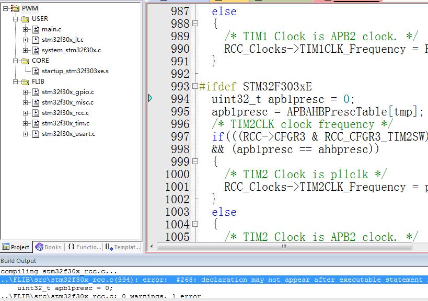Expand the stm32f30x_usart.c file node
This screenshot has height=301, width=428.
26,134
